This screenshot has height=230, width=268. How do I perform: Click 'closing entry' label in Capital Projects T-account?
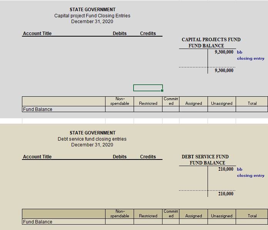(x=251, y=59)
